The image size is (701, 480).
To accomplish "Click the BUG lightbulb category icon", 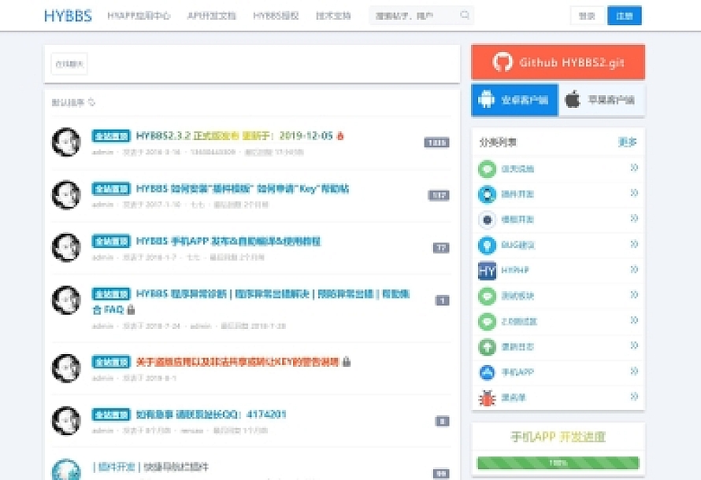I will (488, 245).
